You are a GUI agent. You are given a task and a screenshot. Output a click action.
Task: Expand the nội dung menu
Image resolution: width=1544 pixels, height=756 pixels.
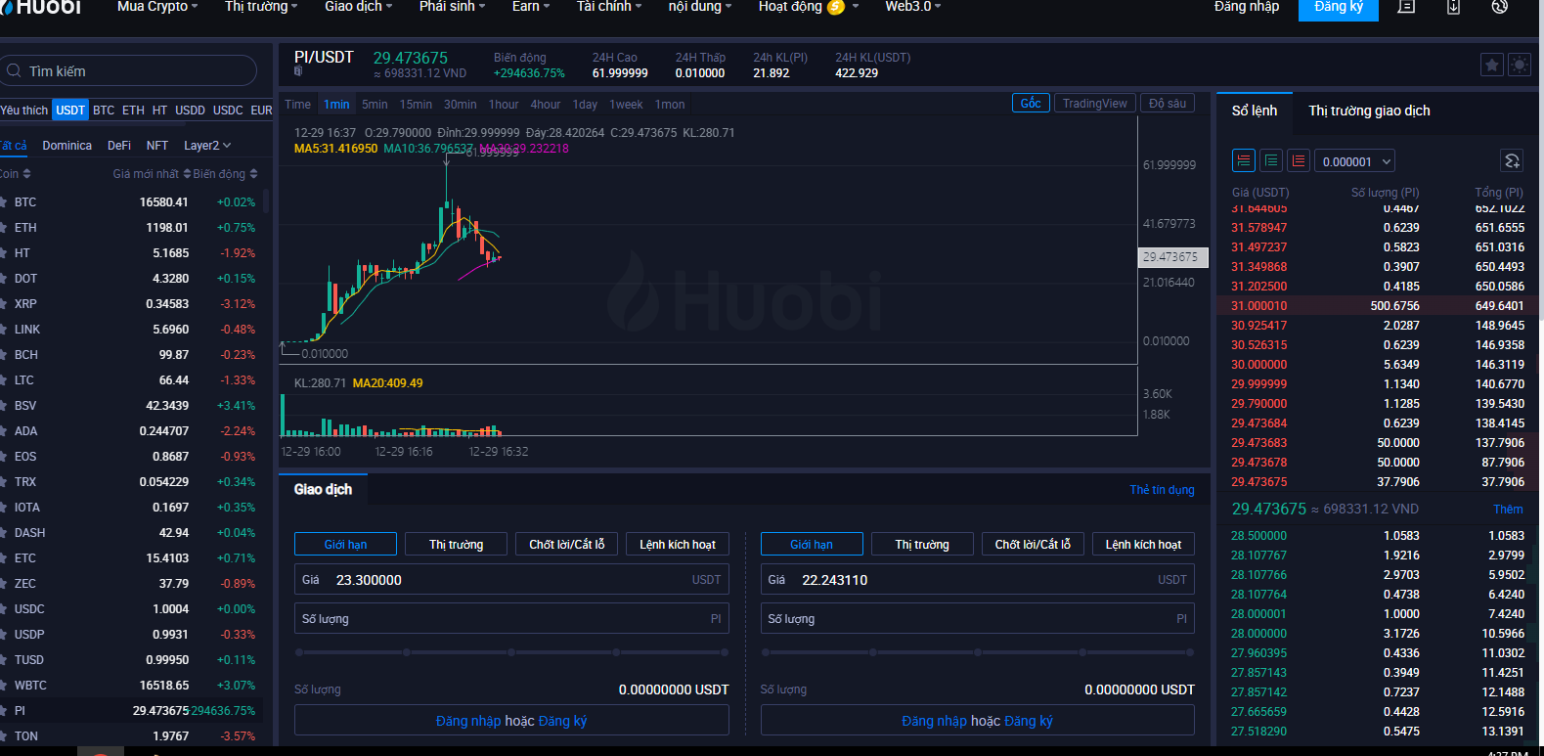(x=700, y=6)
